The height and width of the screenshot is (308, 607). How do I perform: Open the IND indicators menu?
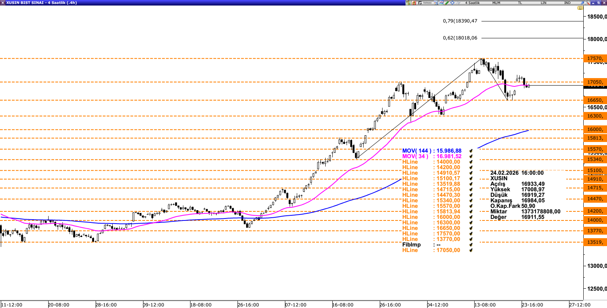(567, 3)
